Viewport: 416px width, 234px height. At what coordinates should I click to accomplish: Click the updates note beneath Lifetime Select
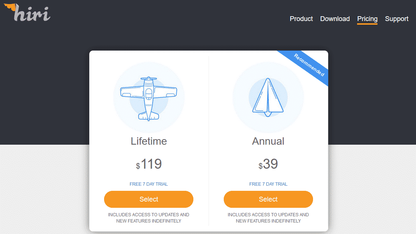pyautogui.click(x=149, y=218)
